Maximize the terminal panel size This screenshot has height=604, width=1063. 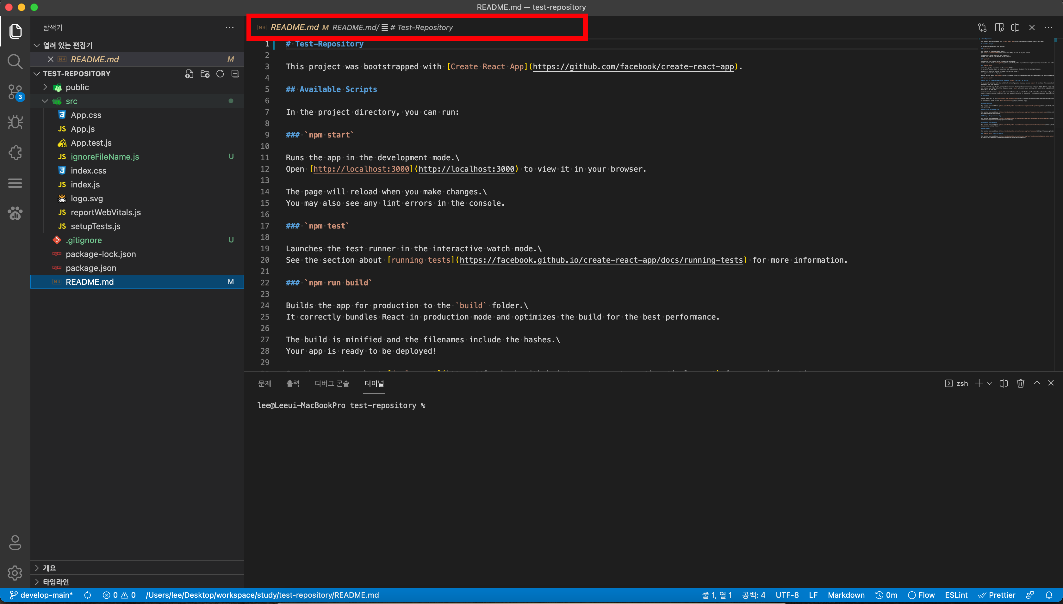[x=1037, y=383]
